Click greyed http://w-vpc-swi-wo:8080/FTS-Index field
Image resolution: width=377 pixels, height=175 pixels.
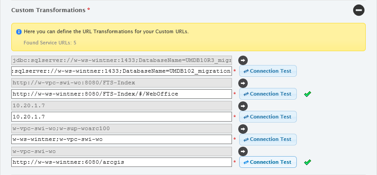[122, 83]
